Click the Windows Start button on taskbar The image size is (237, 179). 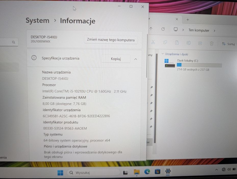60,173
